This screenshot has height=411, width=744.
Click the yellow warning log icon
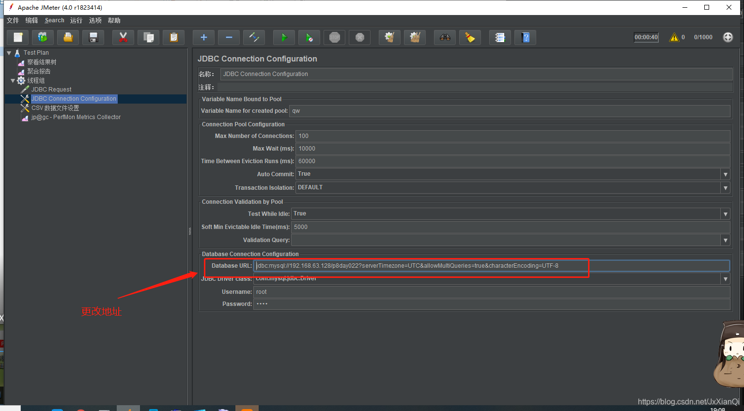pyautogui.click(x=674, y=37)
